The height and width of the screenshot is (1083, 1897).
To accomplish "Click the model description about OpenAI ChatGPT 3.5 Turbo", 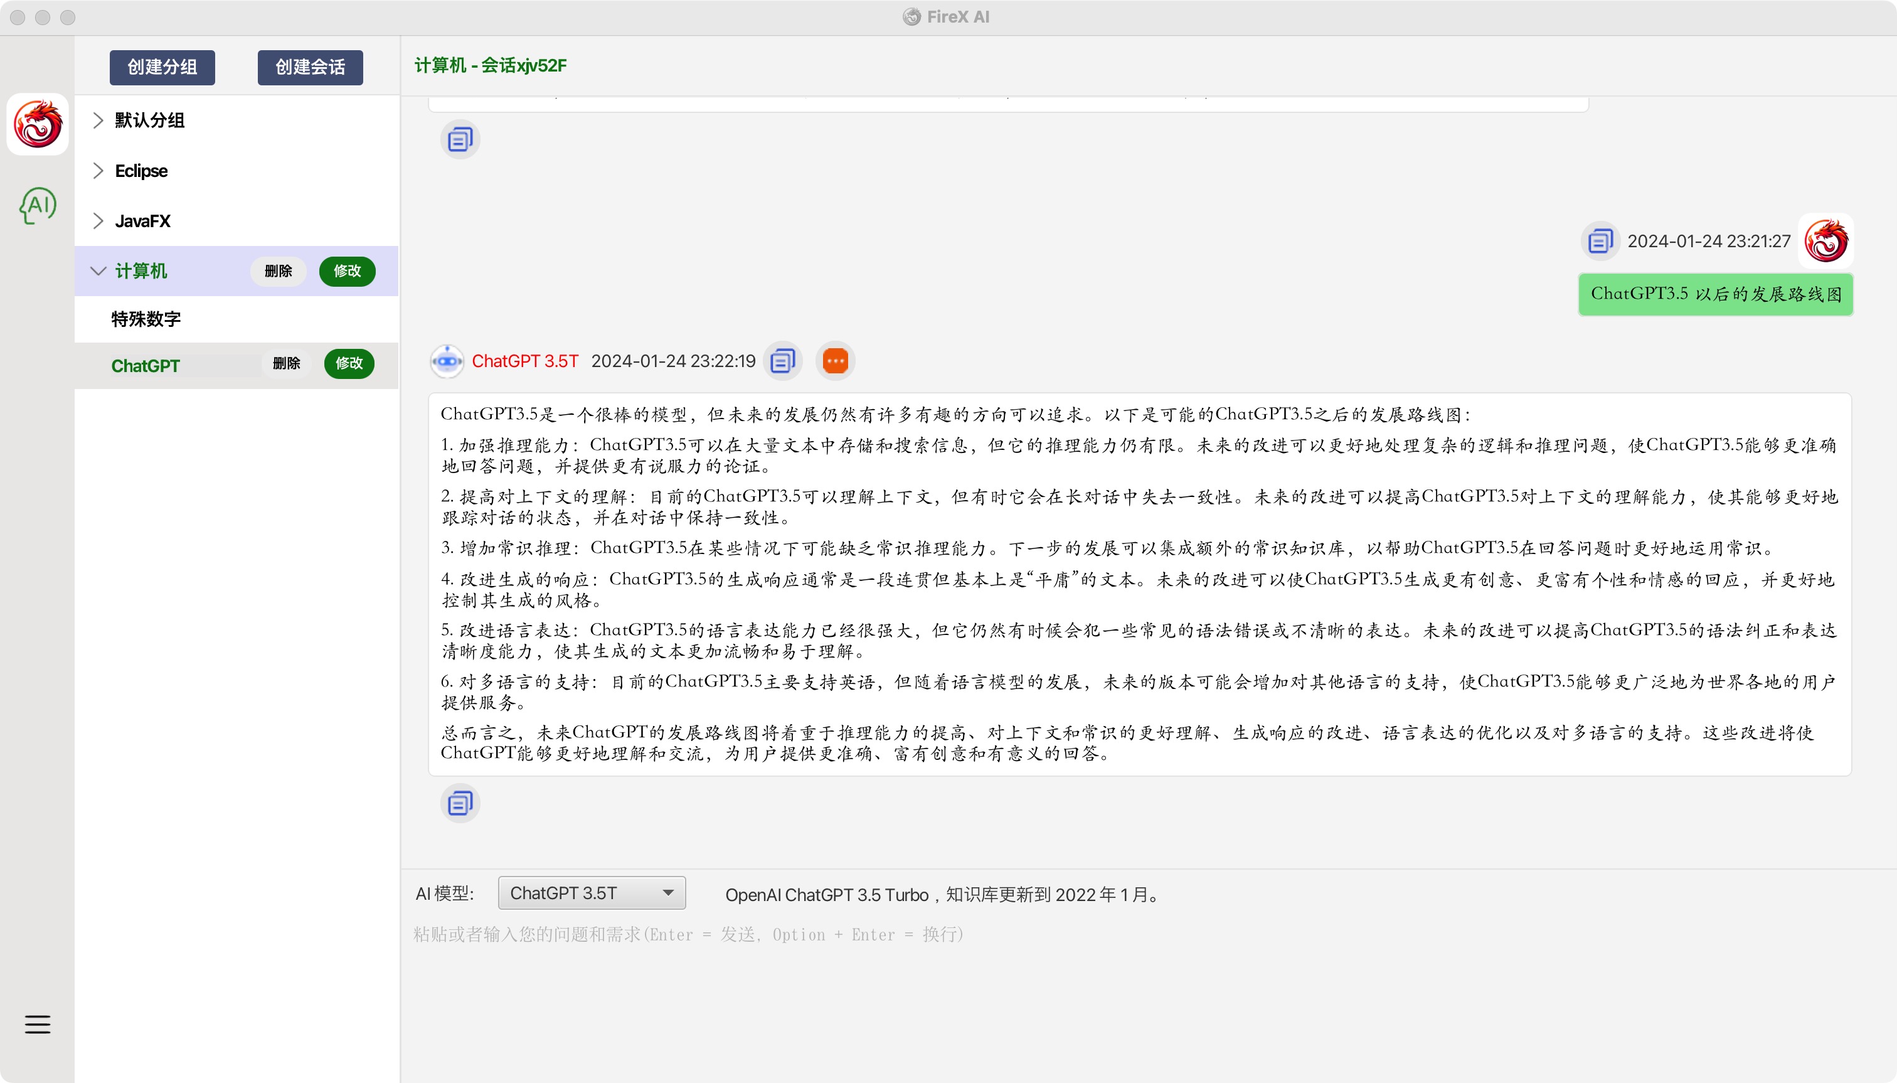I will pyautogui.click(x=943, y=895).
